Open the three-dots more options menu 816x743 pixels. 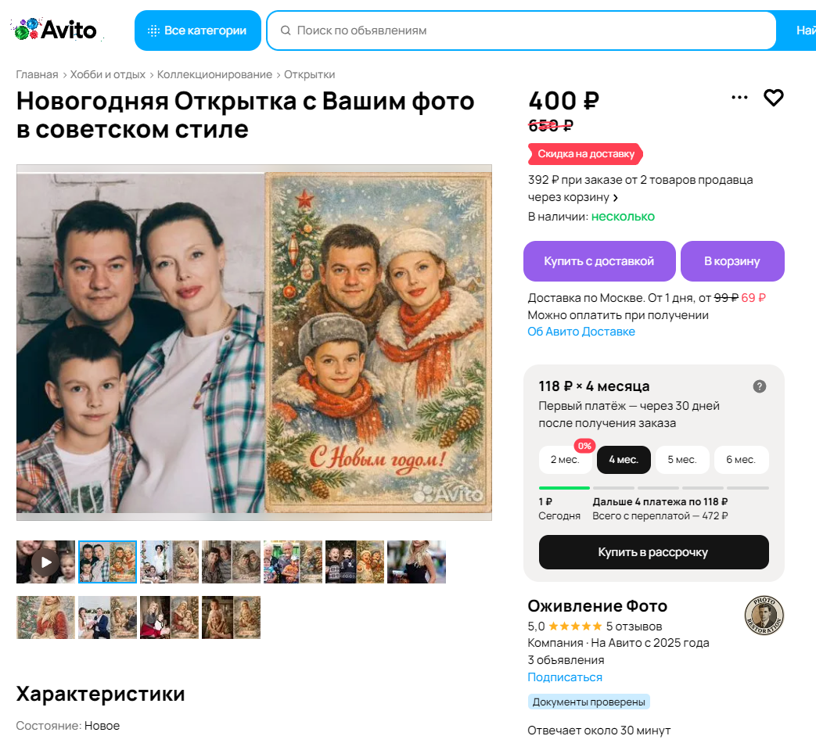coord(739,97)
